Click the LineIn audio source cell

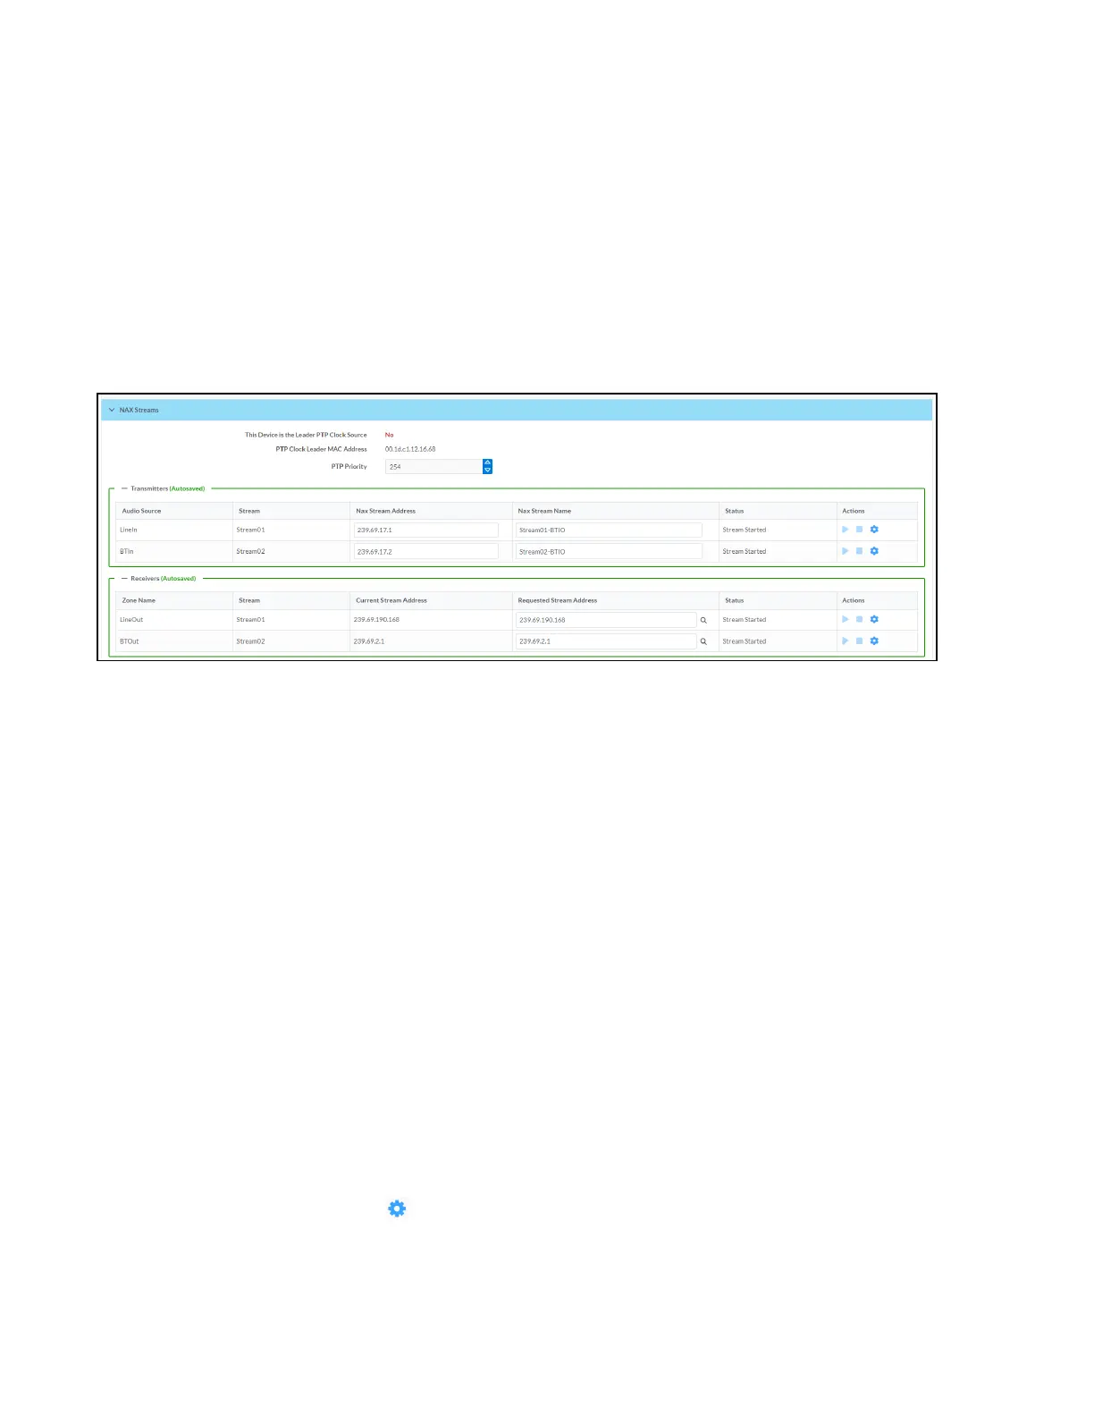tap(174, 530)
